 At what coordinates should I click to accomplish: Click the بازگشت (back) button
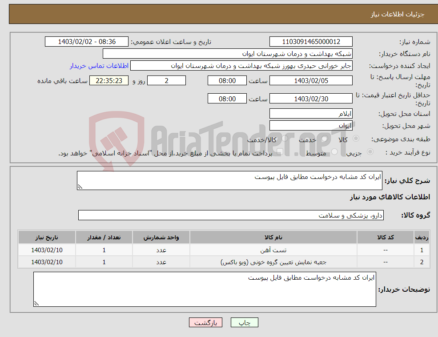click(x=205, y=322)
